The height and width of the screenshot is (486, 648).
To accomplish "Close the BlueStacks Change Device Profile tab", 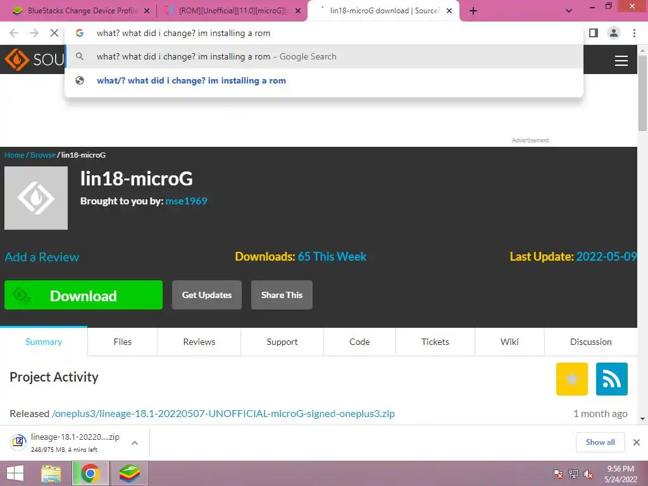I will (x=147, y=11).
